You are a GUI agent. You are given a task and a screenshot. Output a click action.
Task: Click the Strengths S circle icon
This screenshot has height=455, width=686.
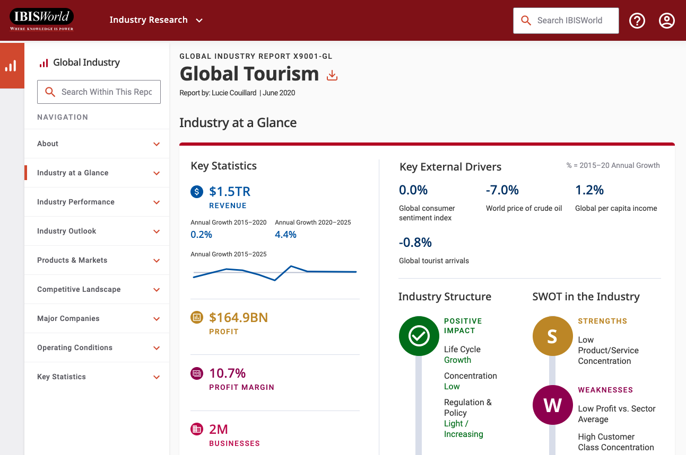(552, 336)
